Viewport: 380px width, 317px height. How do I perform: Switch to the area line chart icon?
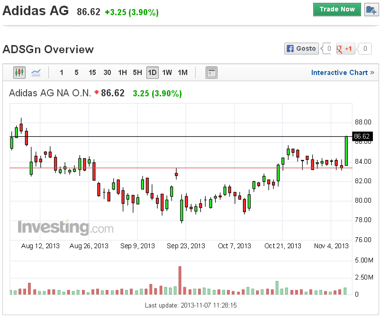point(36,72)
